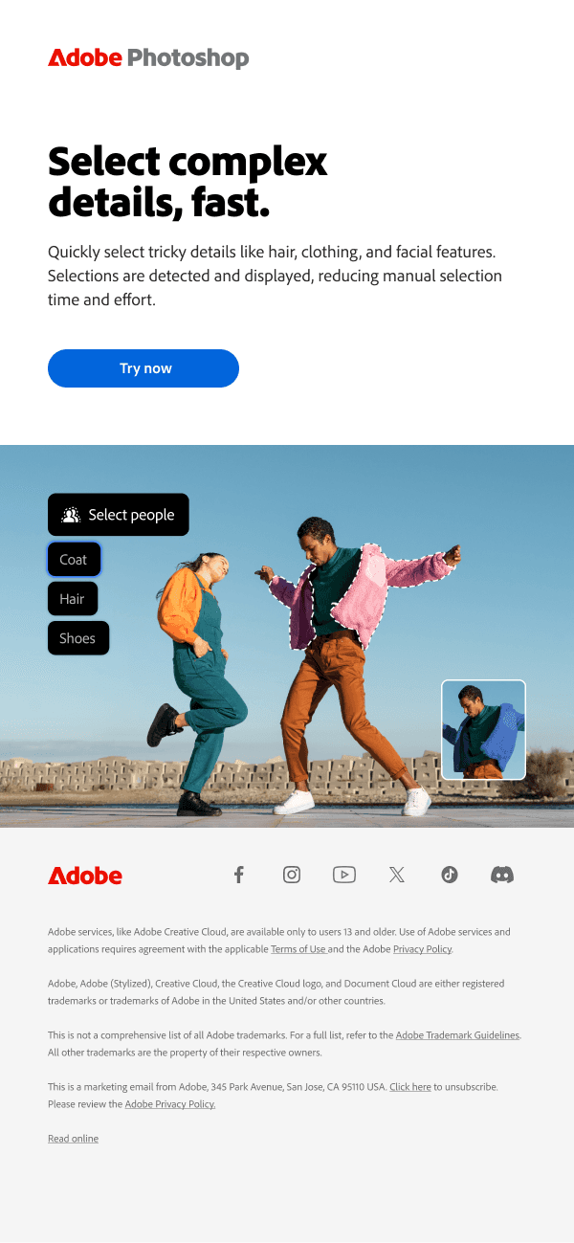Follow the Adobe Trademark Guidelines link
This screenshot has height=1243, width=574.
coord(457,1035)
